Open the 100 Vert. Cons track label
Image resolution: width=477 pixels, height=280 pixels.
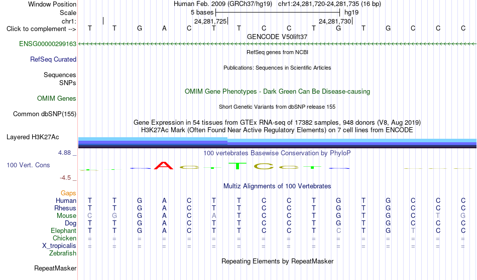click(x=28, y=165)
